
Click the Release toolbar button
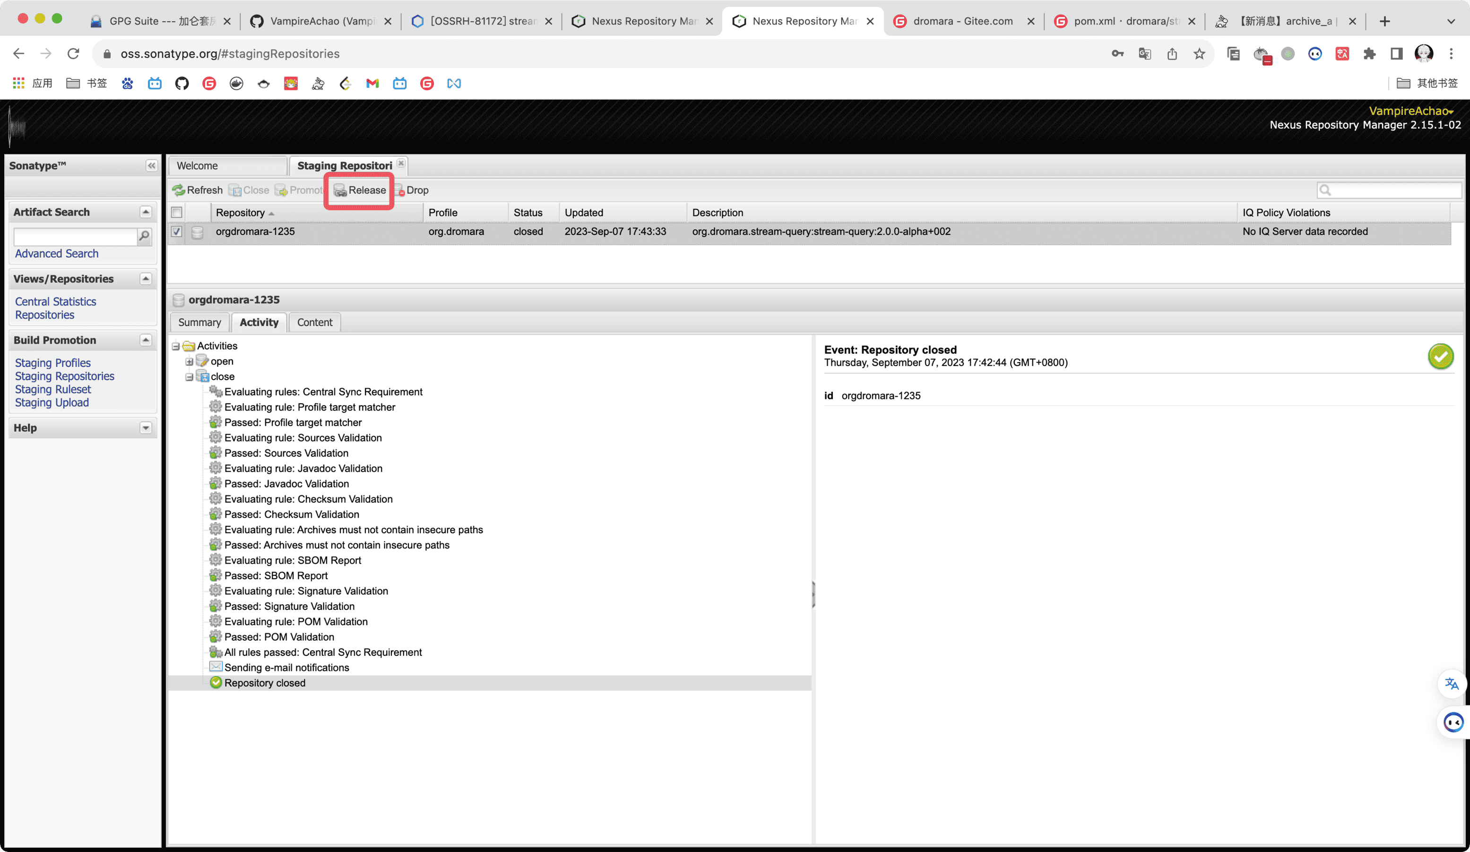tap(360, 190)
